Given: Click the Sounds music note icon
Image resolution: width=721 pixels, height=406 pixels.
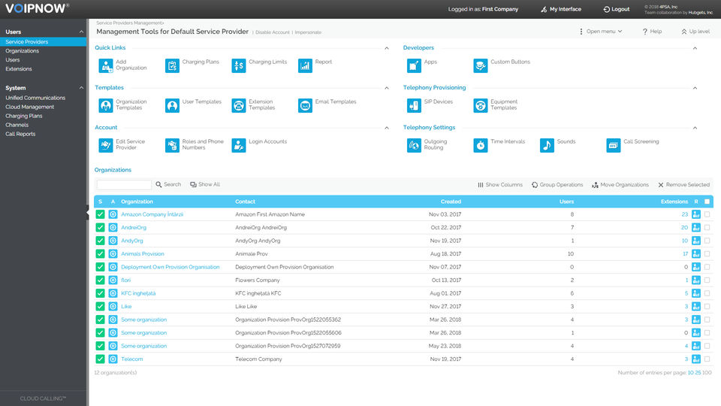Looking at the screenshot, I should 547,145.
